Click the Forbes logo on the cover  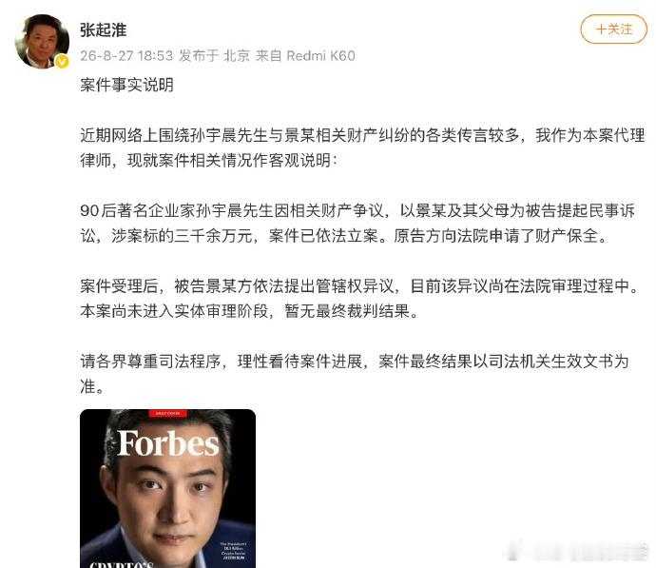(x=168, y=442)
